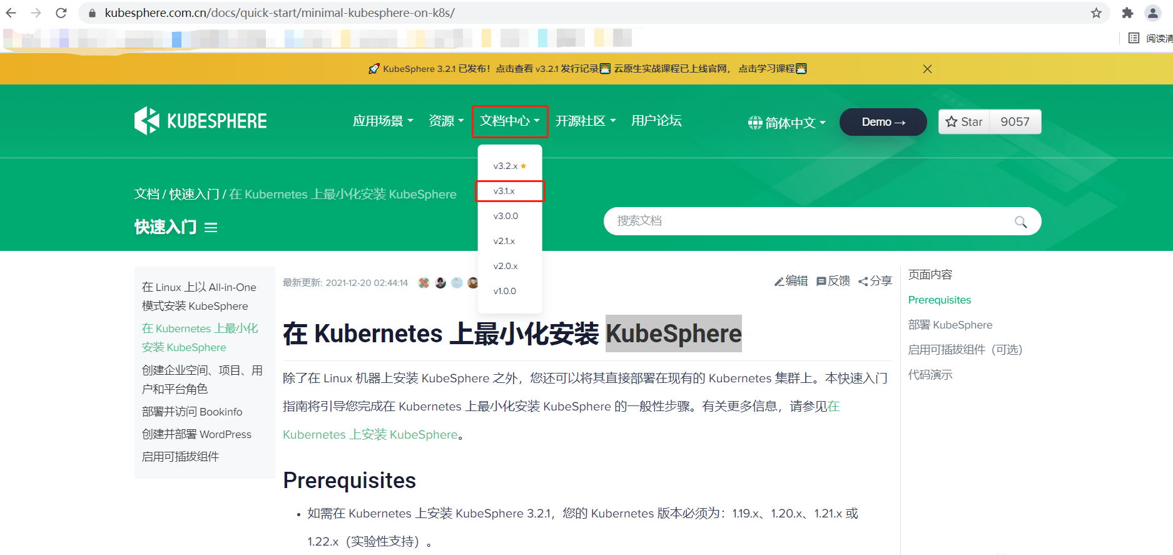
Task: Click the site lock icon in address bar
Action: point(92,13)
